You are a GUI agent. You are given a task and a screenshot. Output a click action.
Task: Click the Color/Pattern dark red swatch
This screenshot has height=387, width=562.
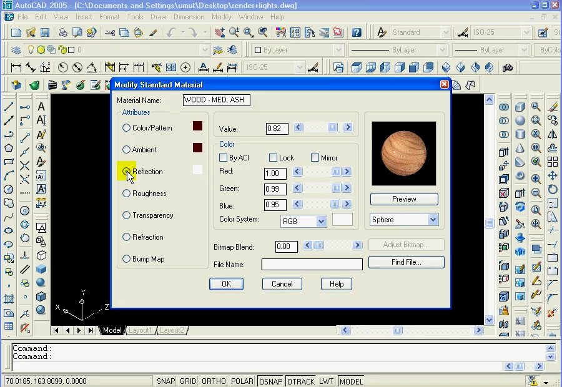click(x=197, y=126)
